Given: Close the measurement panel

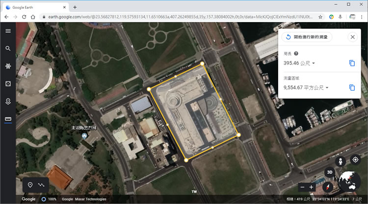Looking at the screenshot, I should [352, 37].
